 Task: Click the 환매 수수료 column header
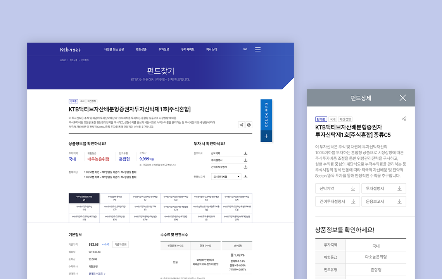click(206, 246)
